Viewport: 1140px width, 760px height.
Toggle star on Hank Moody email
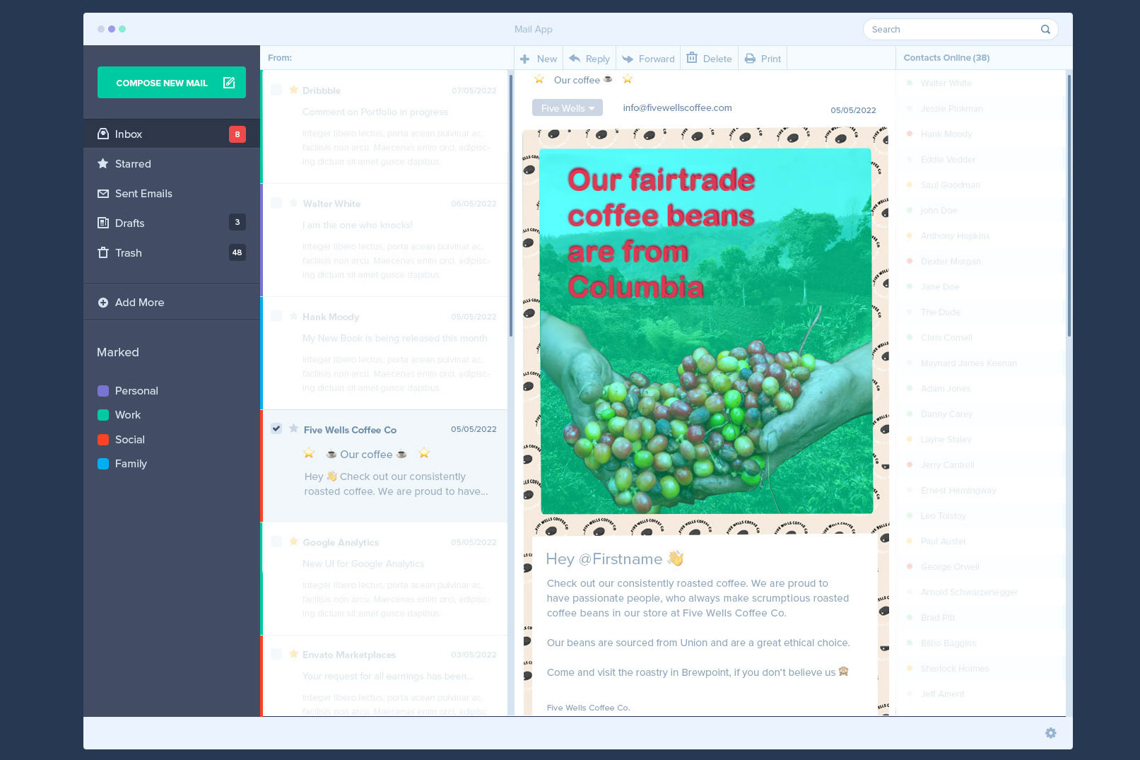tap(293, 316)
